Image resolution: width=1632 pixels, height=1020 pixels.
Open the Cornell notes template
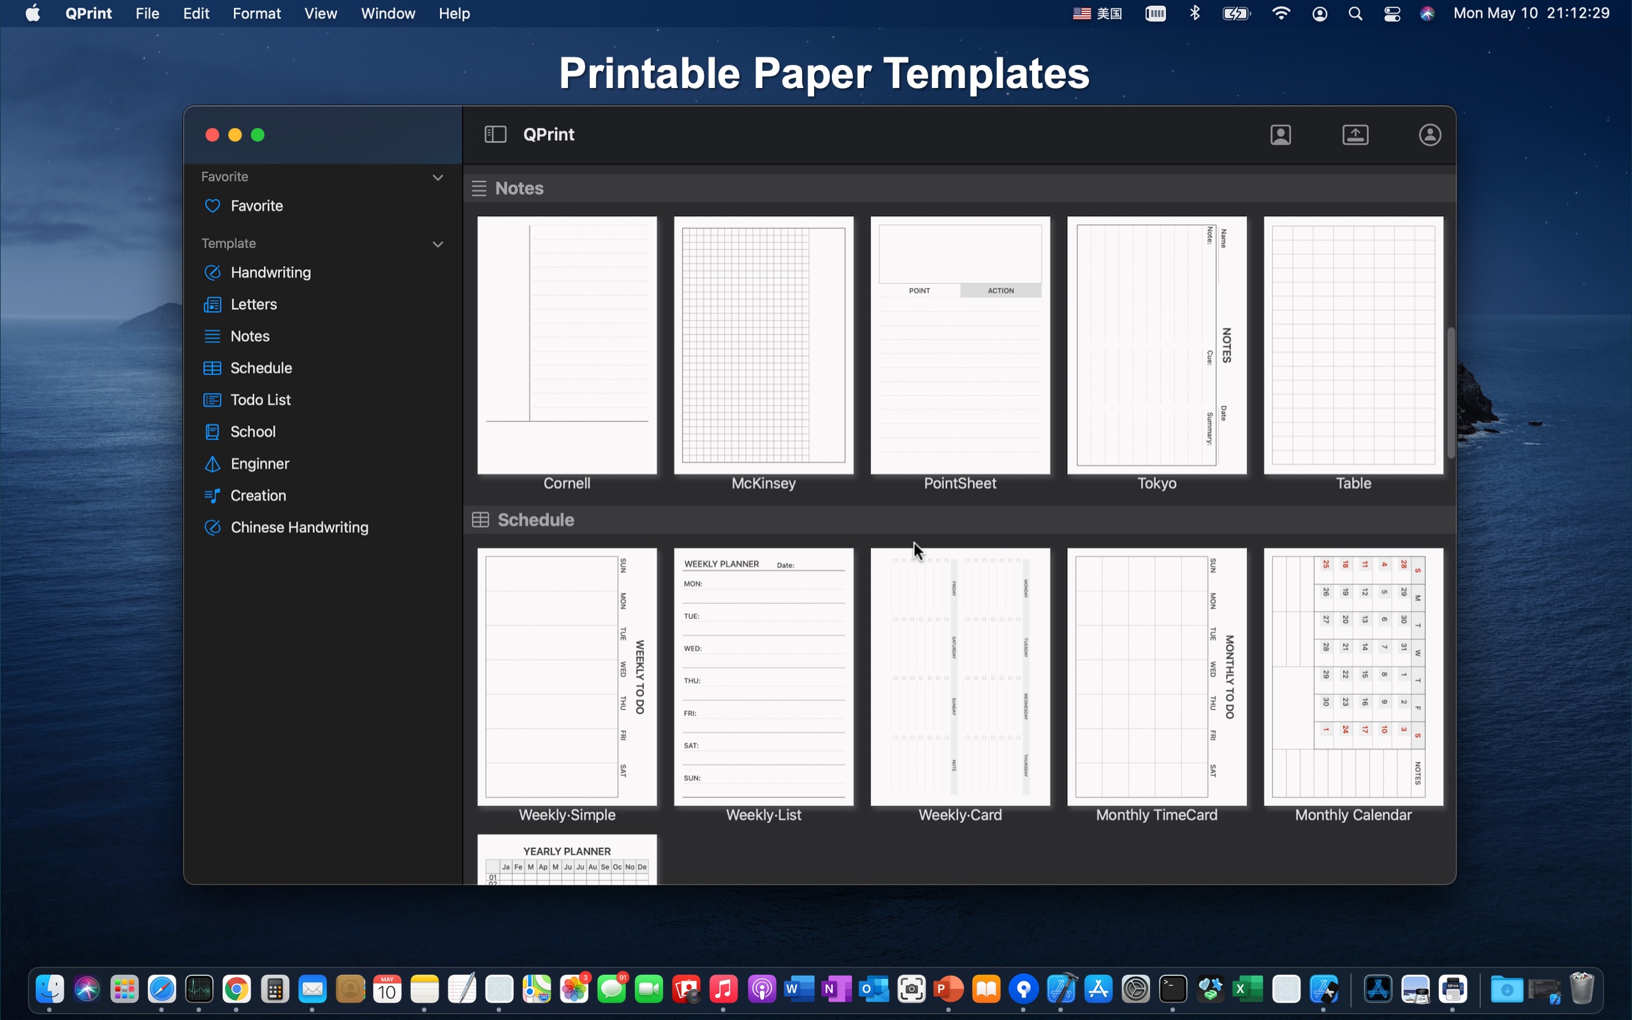(567, 345)
